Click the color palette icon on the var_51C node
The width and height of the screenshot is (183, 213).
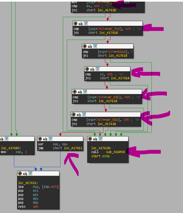(x=74, y=92)
